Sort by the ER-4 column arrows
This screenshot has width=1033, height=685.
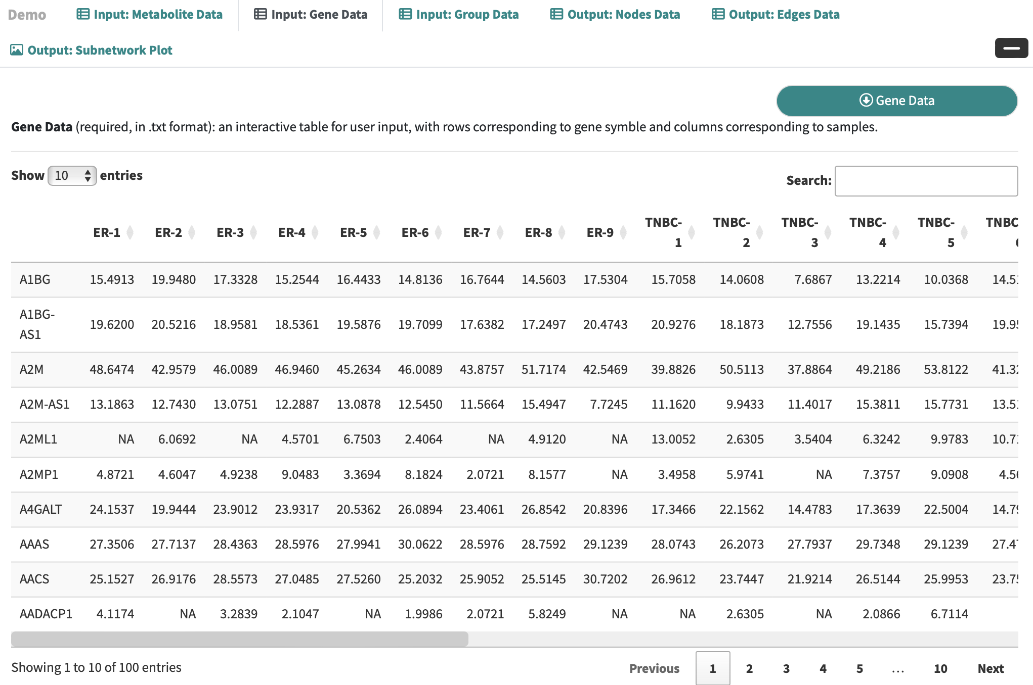(315, 232)
